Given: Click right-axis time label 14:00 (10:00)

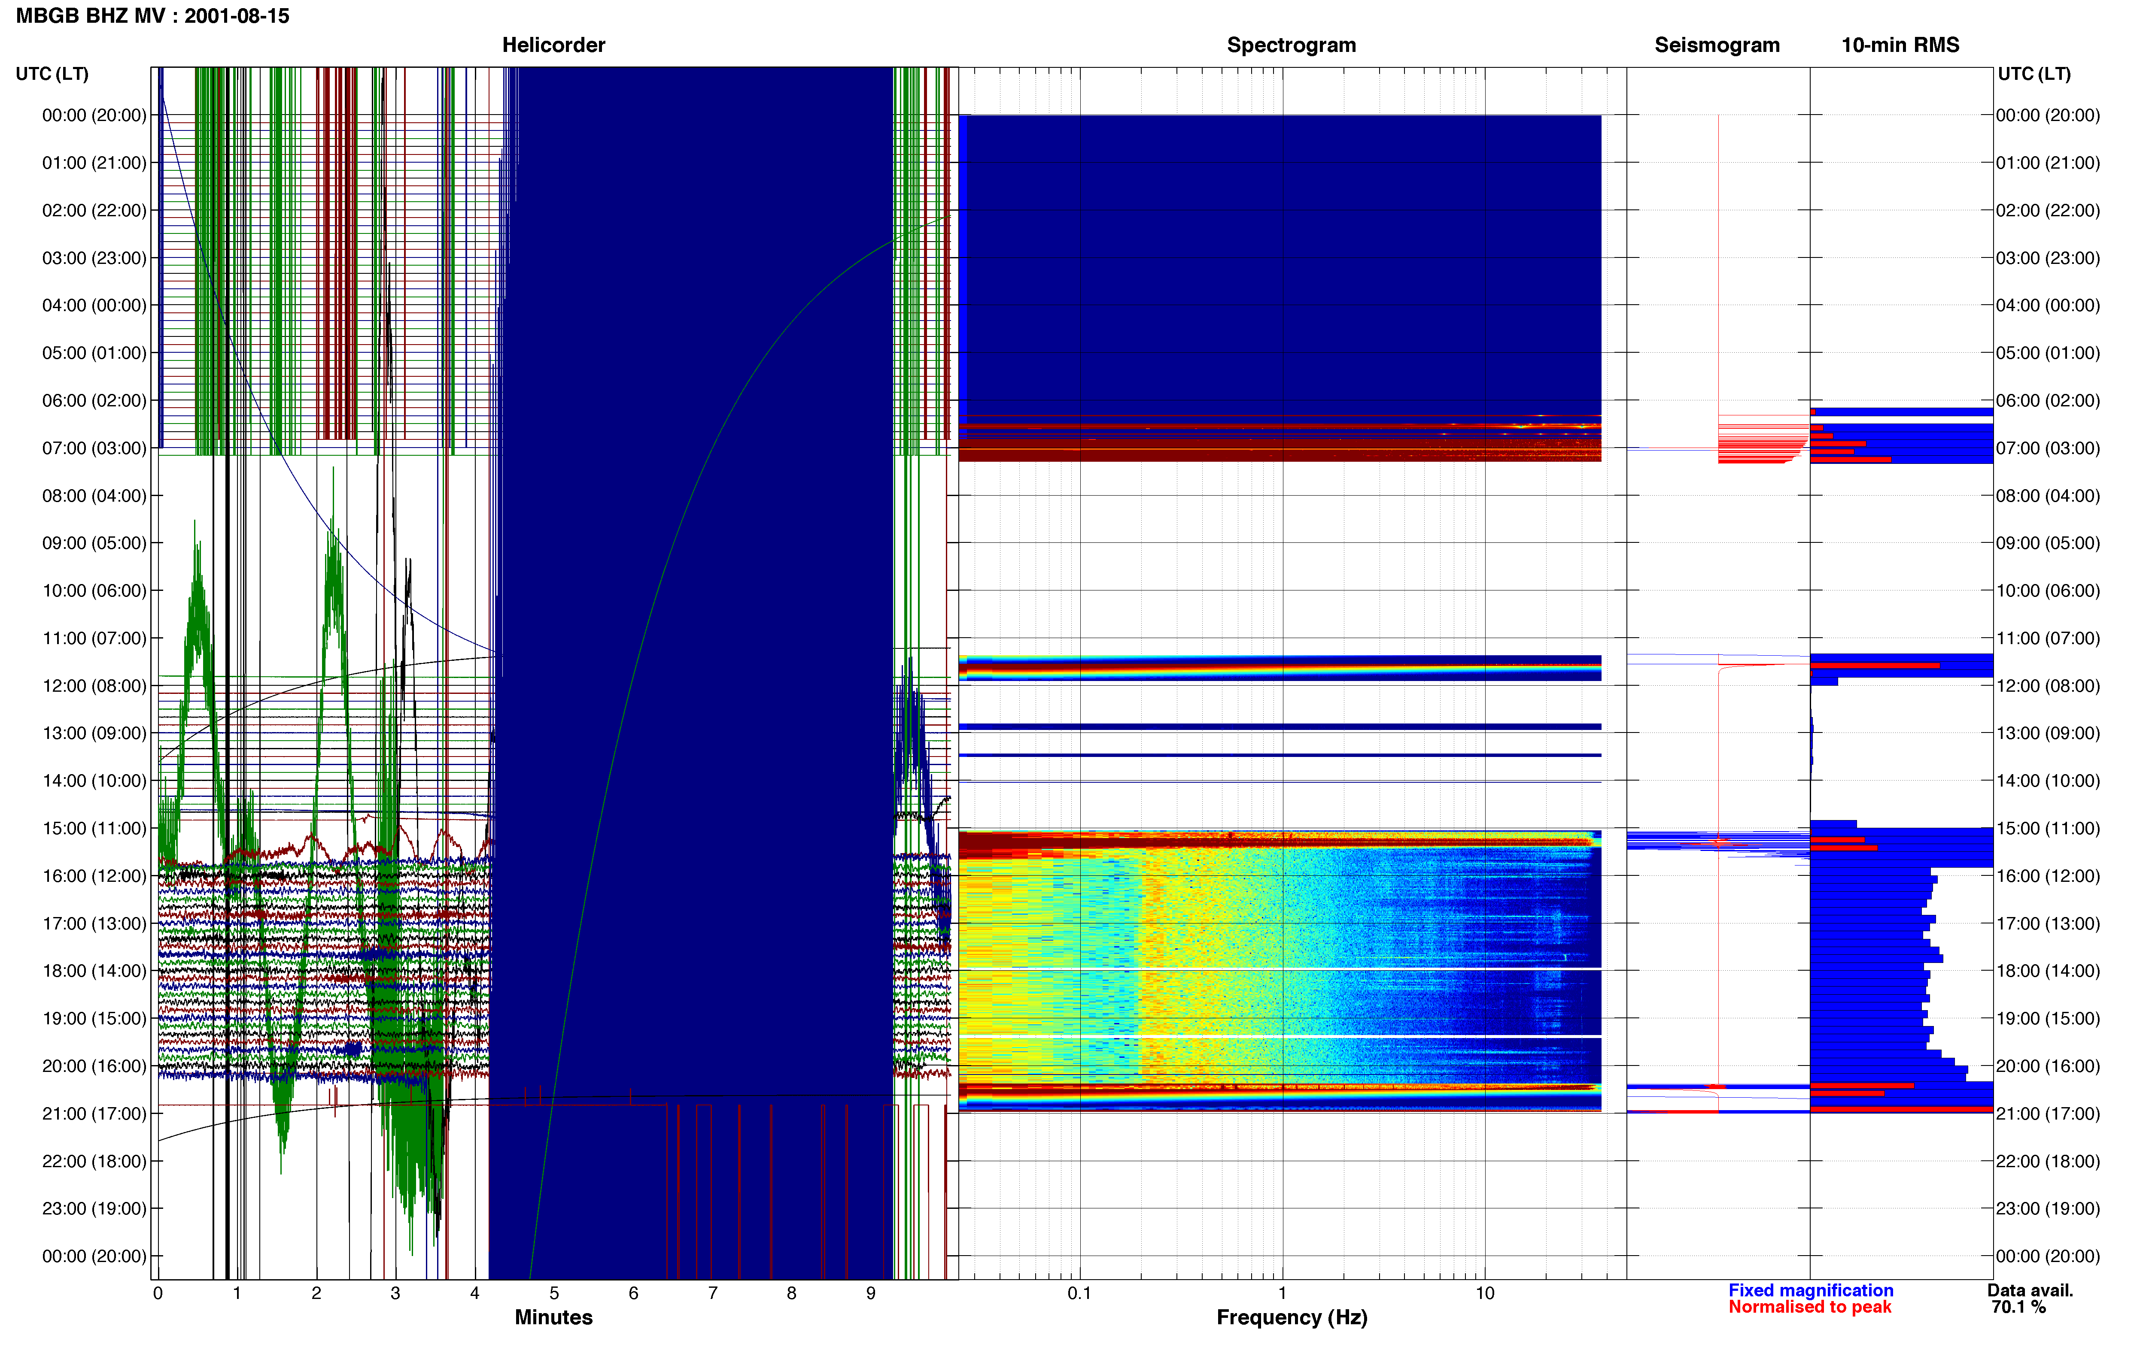Looking at the screenshot, I should point(2048,781).
